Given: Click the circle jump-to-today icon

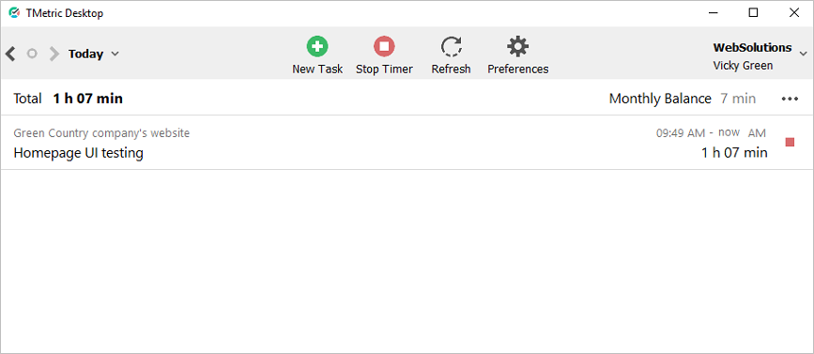Looking at the screenshot, I should pyautogui.click(x=32, y=54).
